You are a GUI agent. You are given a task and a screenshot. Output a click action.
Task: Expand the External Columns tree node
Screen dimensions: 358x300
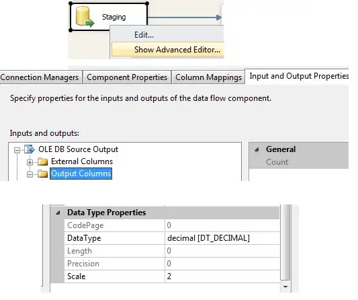[x=30, y=162]
